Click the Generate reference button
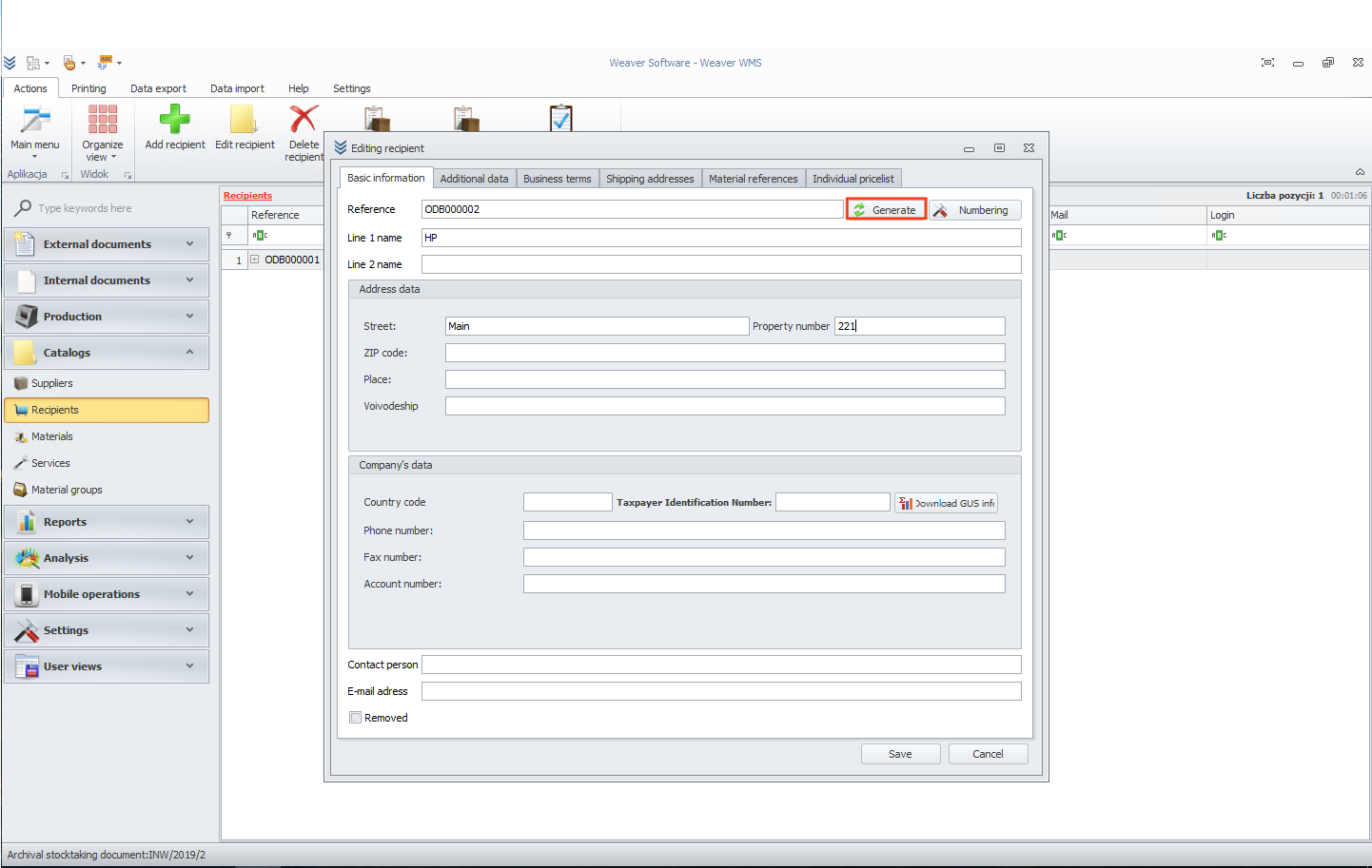This screenshot has width=1372, height=868. [886, 210]
